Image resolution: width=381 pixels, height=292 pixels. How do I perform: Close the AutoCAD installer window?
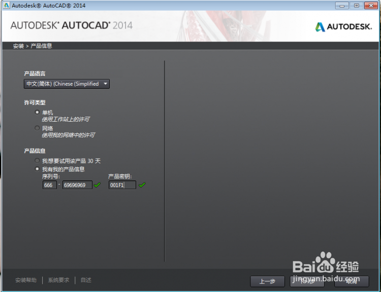click(371, 6)
